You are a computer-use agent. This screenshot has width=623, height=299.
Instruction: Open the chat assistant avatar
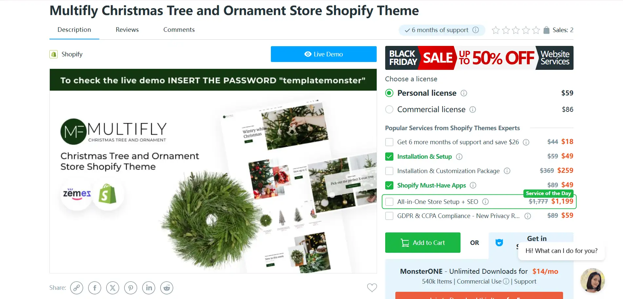point(593,281)
